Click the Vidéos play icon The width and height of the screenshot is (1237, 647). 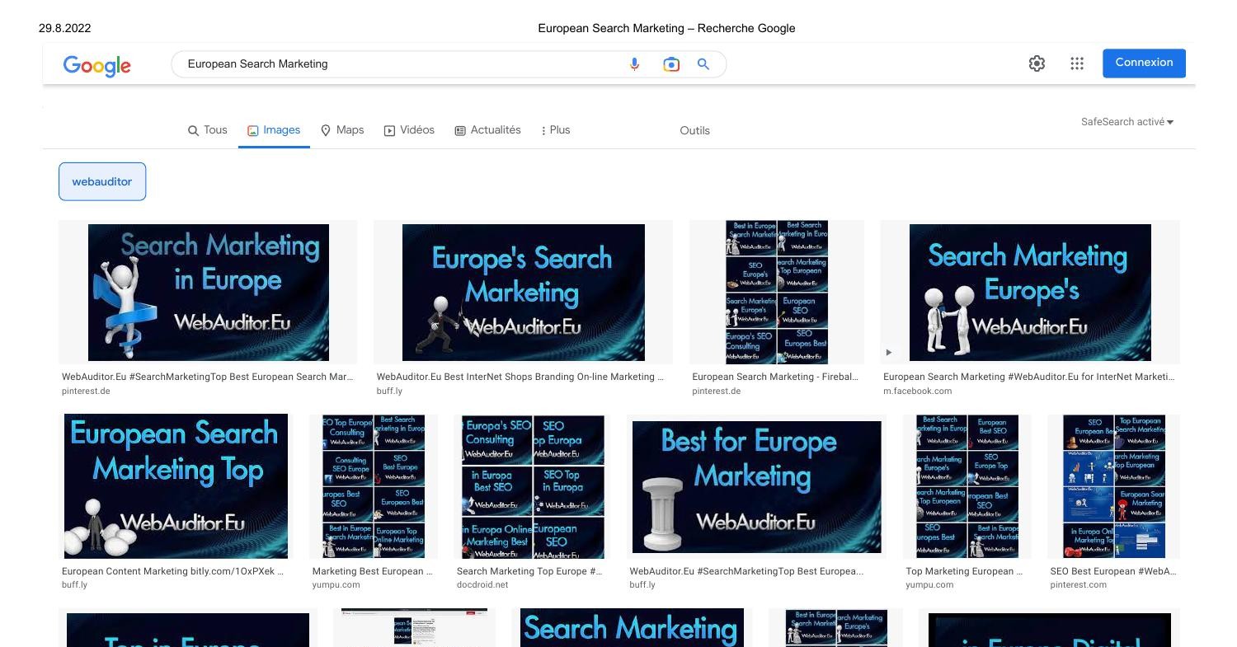(388, 129)
